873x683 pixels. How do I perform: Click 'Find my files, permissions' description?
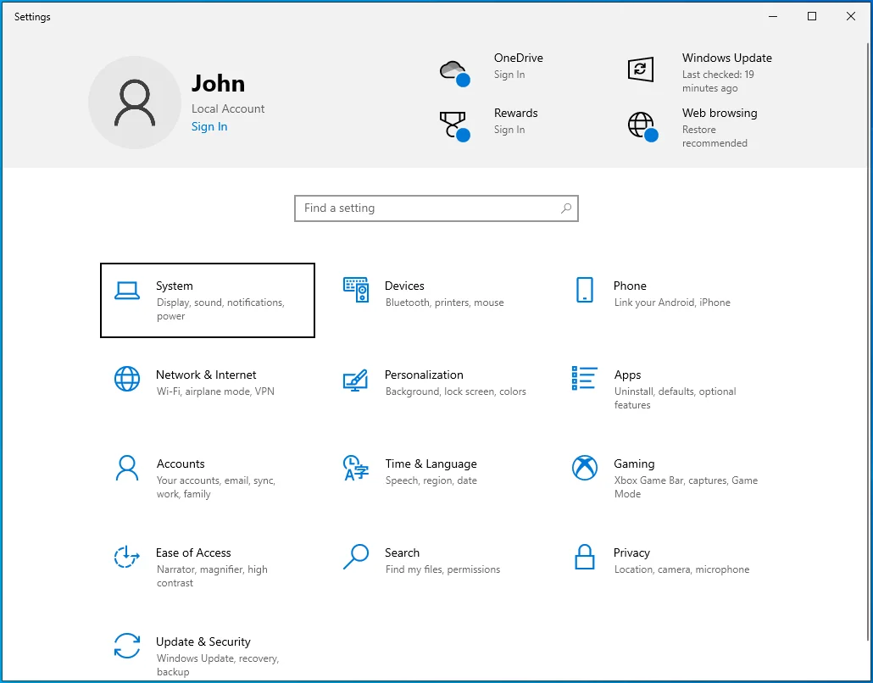[442, 570]
